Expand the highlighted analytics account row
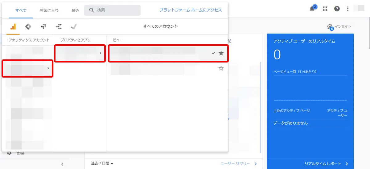Viewport: 370px width, 169px height. pyautogui.click(x=27, y=68)
